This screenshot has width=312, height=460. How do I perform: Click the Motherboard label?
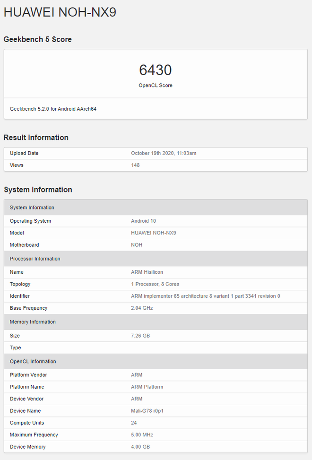(24, 245)
